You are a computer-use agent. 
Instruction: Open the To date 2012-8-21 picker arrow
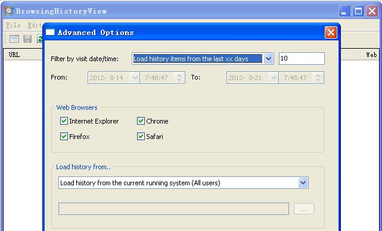(x=274, y=78)
